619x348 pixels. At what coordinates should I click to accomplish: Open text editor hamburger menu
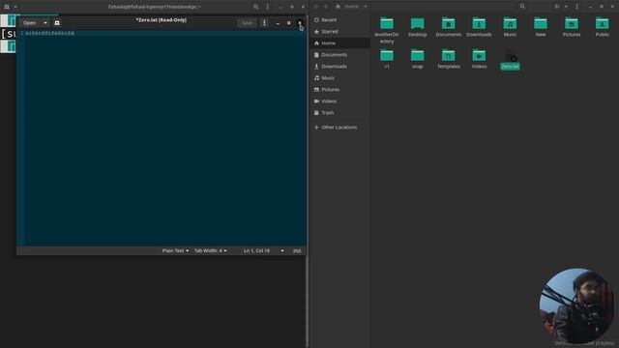[264, 23]
